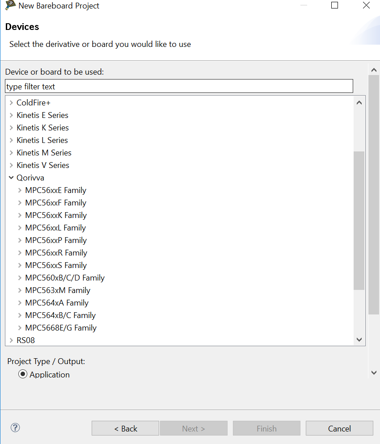Select MPC5668E/G Family entry
Viewport: 380px width, 444px height.
click(61, 328)
